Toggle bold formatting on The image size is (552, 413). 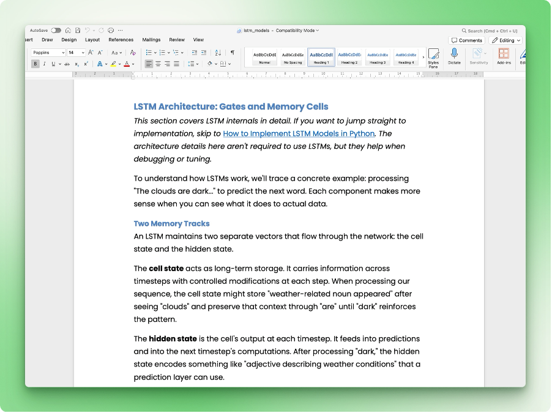point(35,62)
